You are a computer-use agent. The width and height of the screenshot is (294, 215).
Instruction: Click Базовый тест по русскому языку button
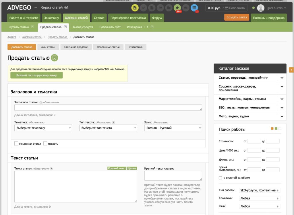click(x=36, y=75)
